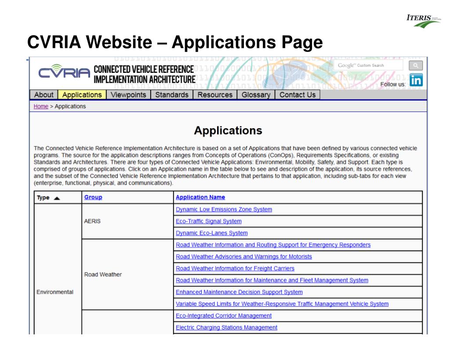Image resolution: width=450 pixels, height=337 pixels.
Task: Click in the Google Custom Search field
Action: [368, 65]
